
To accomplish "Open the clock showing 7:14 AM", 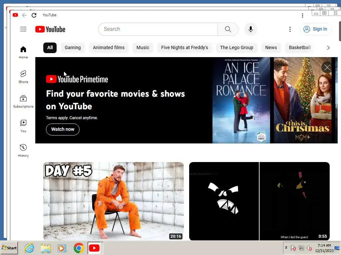I will pyautogui.click(x=324, y=248).
